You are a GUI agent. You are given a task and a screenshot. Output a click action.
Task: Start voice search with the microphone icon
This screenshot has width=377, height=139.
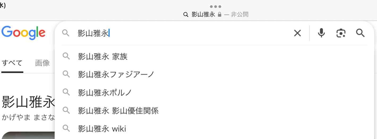point(321,33)
